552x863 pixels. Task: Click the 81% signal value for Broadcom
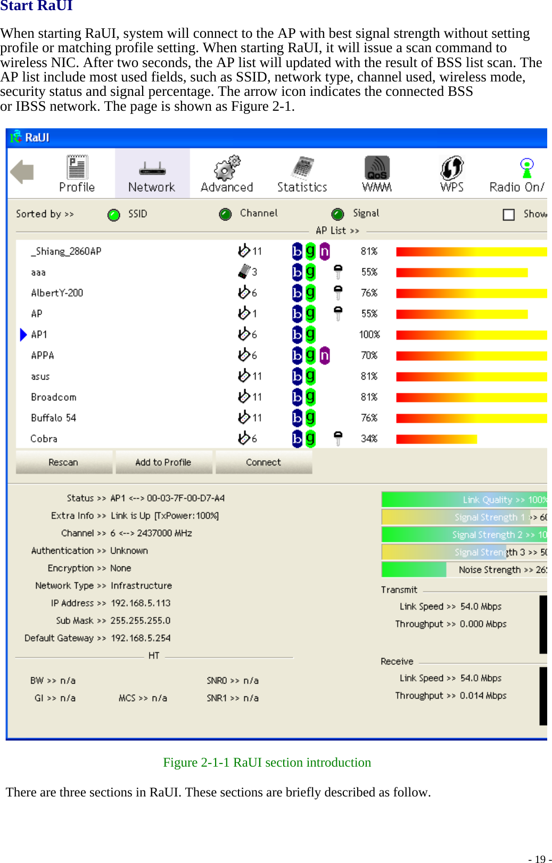369,397
